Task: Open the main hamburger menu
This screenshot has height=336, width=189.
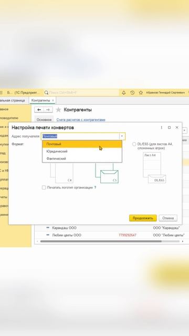Action: point(1,92)
